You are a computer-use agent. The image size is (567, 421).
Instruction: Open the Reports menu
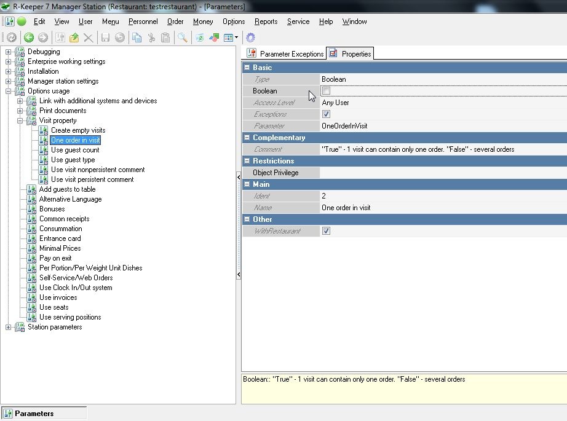coord(266,22)
